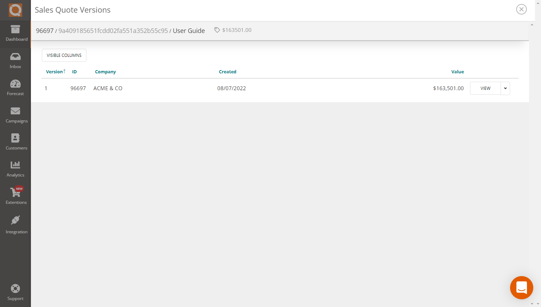The height and width of the screenshot is (307, 541).
Task: Open the Customers contact icon
Action: click(15, 138)
